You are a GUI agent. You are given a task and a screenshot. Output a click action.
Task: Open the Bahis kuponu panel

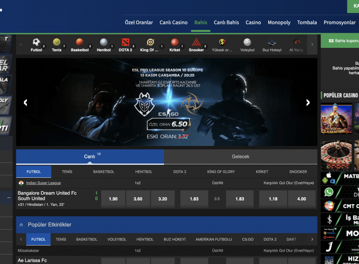(340, 41)
